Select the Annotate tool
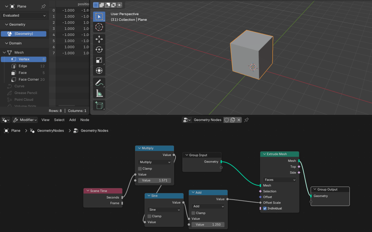This screenshot has width=372, height=232. [x=99, y=83]
